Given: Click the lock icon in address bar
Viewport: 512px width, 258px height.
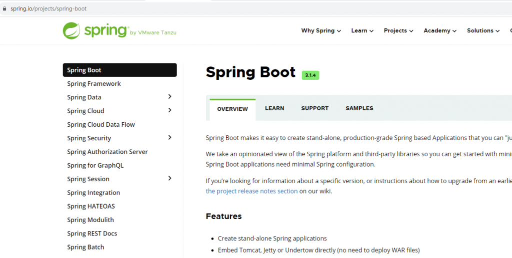Looking at the screenshot, I should click(4, 9).
